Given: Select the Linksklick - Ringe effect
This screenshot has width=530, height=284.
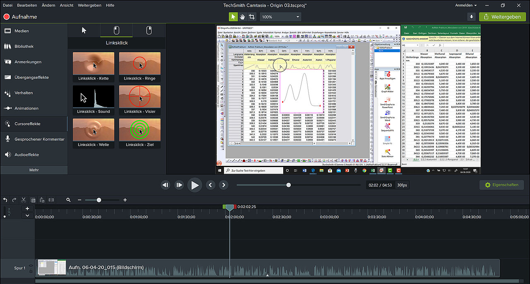Looking at the screenshot, I should click(x=140, y=67).
